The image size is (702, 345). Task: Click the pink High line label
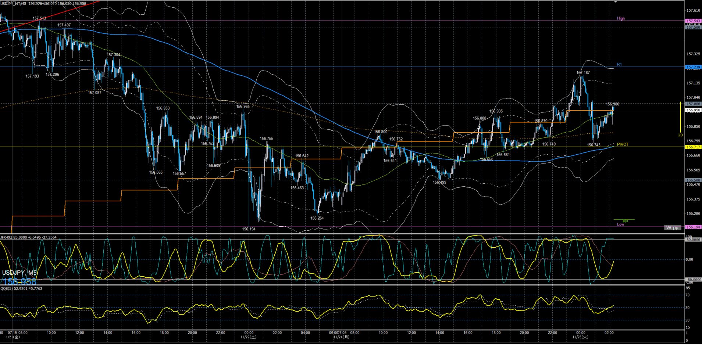(621, 18)
